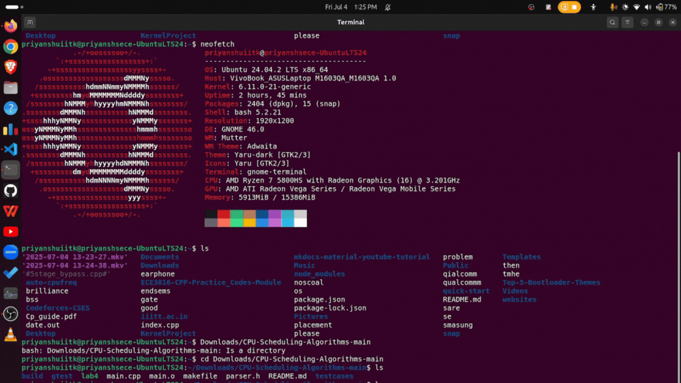Image resolution: width=681 pixels, height=383 pixels.
Task: Click the 'OS: Ubuntu 24.04.2 LTS x86_64' line
Action: 266,70
